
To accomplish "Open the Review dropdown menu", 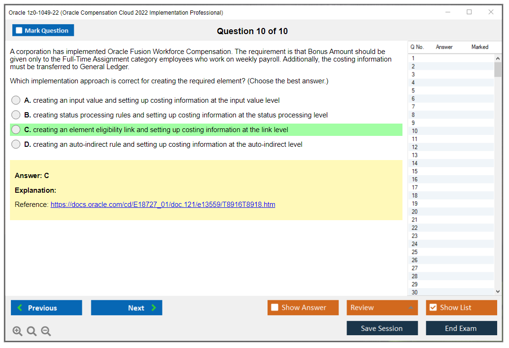I will pyautogui.click(x=382, y=308).
